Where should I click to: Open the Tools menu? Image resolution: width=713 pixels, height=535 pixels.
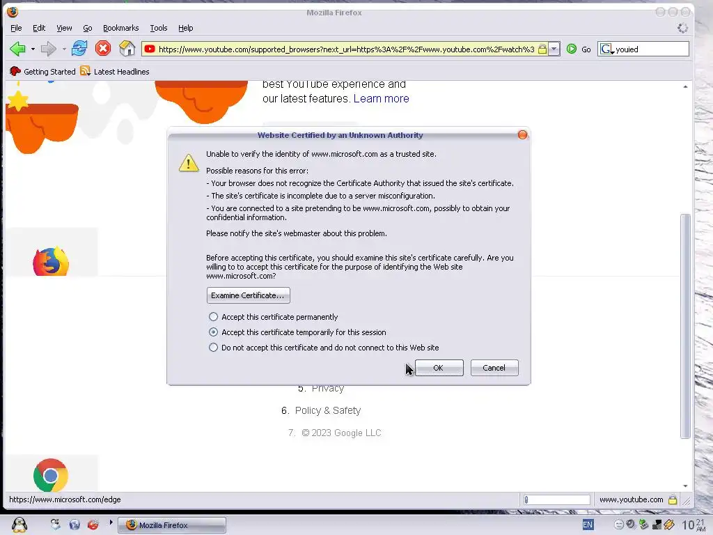(x=159, y=28)
